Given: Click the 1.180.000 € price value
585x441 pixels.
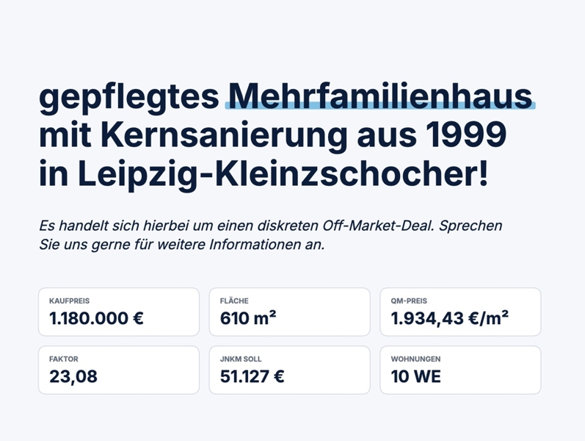Looking at the screenshot, I should coord(96,318).
